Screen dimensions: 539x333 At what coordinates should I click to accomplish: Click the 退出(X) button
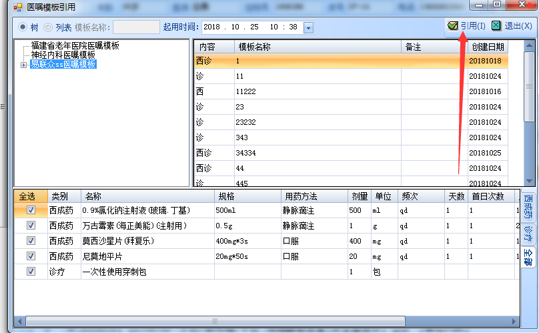512,26
